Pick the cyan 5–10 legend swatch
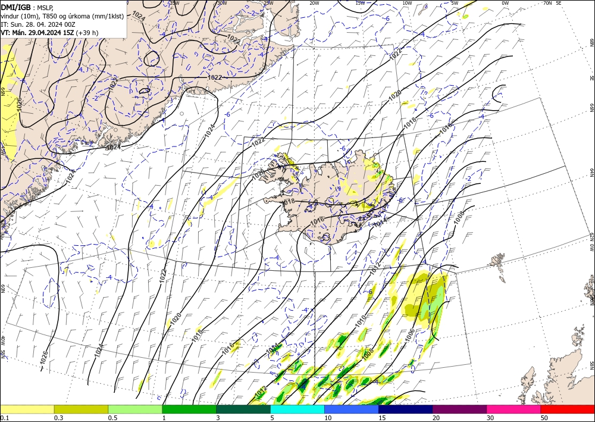The height and width of the screenshot is (422, 595). pyautogui.click(x=297, y=409)
